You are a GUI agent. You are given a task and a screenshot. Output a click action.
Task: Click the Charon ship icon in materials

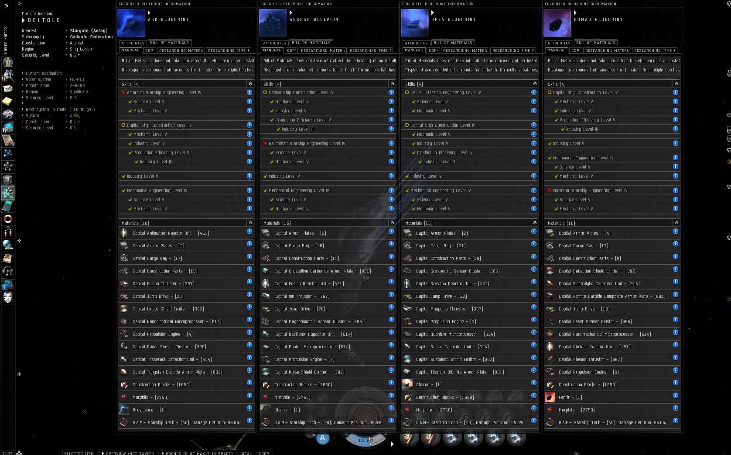[407, 384]
